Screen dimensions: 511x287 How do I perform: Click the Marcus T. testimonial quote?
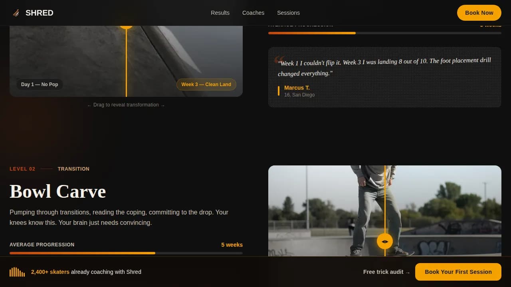tap(384, 67)
